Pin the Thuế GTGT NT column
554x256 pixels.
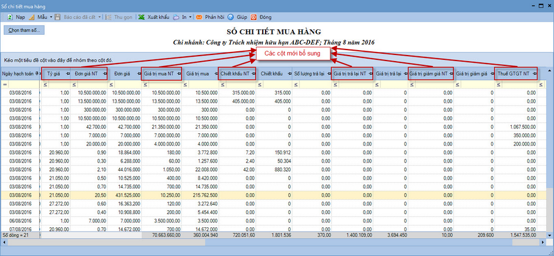click(534, 73)
